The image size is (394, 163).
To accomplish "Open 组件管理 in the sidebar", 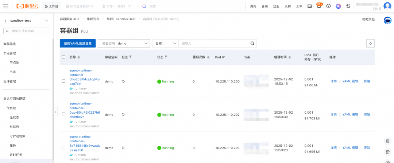I will (9, 81).
